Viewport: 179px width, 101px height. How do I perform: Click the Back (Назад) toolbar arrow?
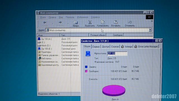(45, 22)
